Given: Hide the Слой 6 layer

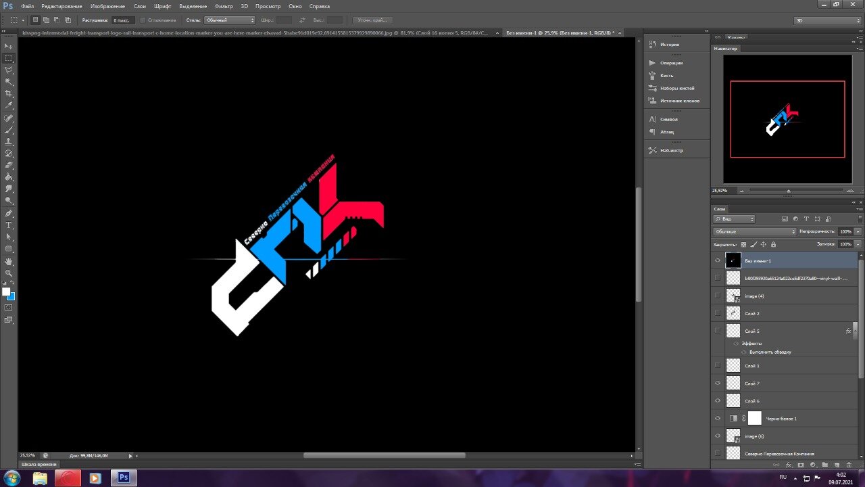Looking at the screenshot, I should click(718, 401).
